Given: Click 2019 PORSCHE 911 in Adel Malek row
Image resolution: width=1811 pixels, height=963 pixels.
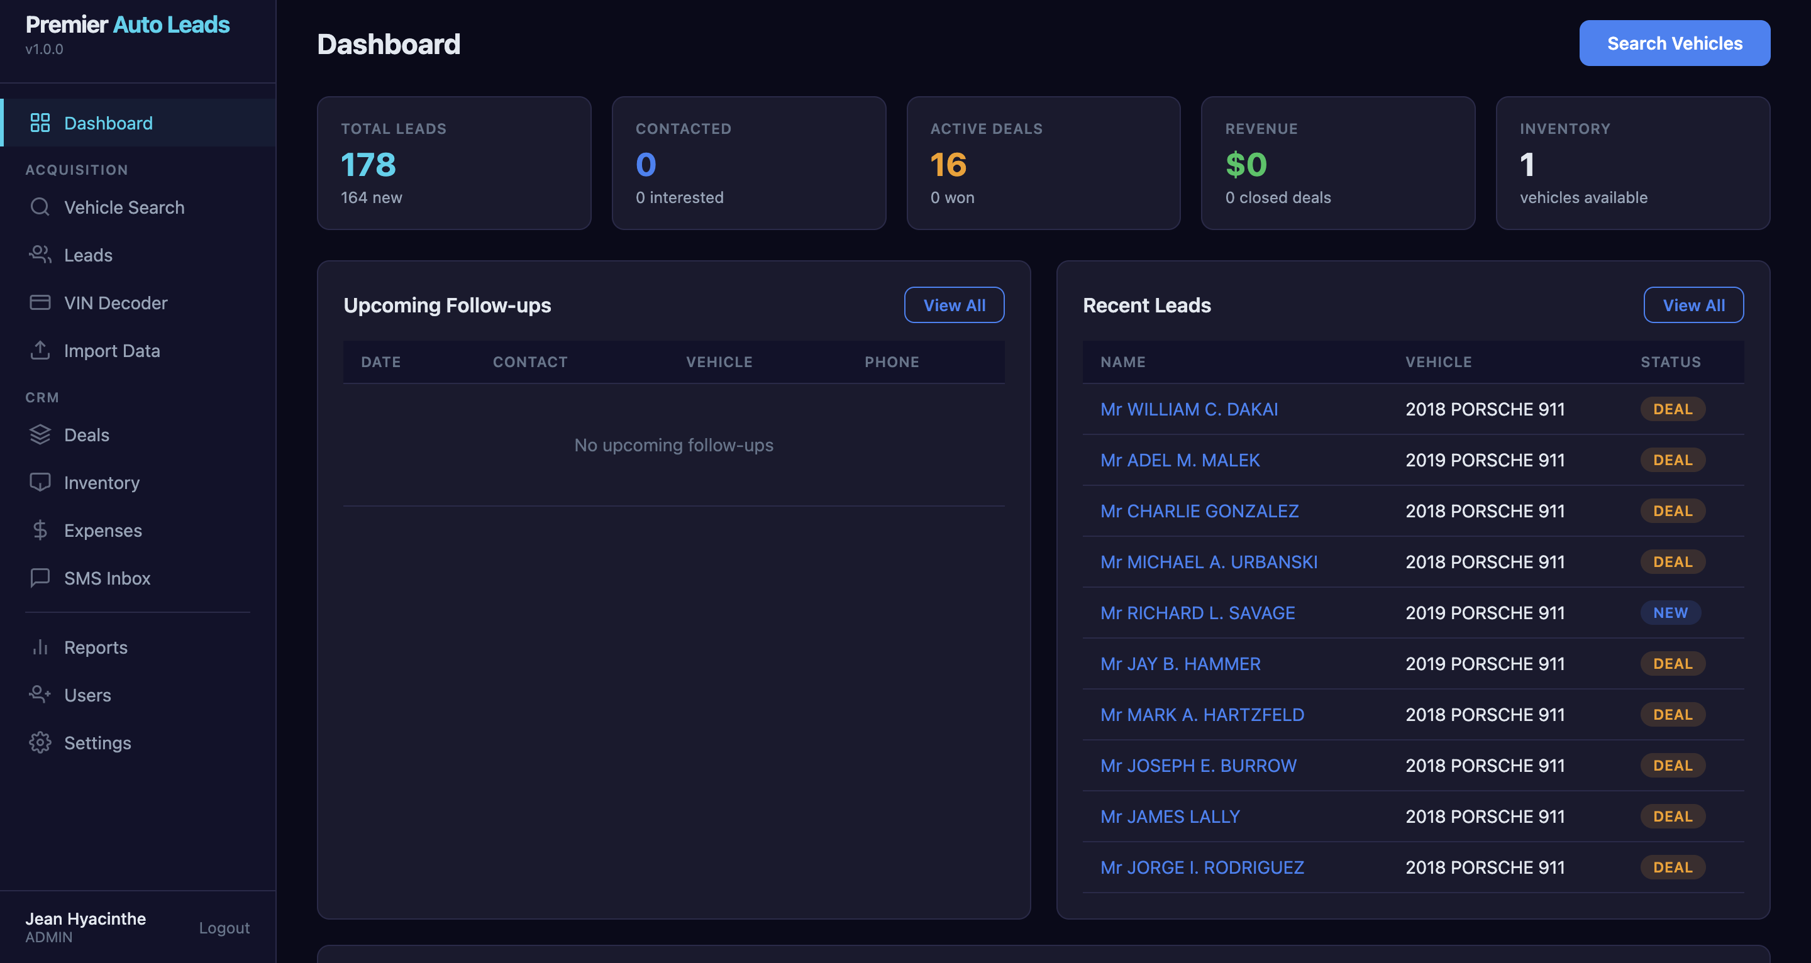Looking at the screenshot, I should point(1485,459).
